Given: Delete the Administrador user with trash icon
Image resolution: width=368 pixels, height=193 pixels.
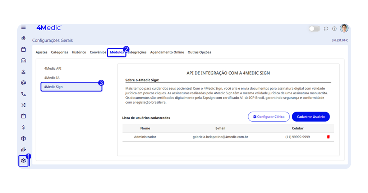Looking at the screenshot, I should point(328,137).
